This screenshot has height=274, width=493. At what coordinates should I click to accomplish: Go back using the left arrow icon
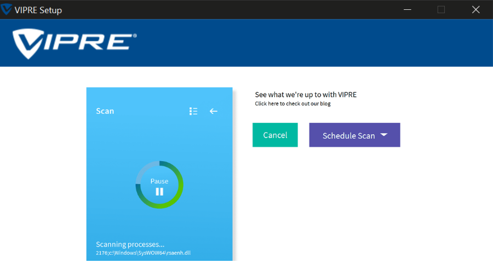point(214,111)
